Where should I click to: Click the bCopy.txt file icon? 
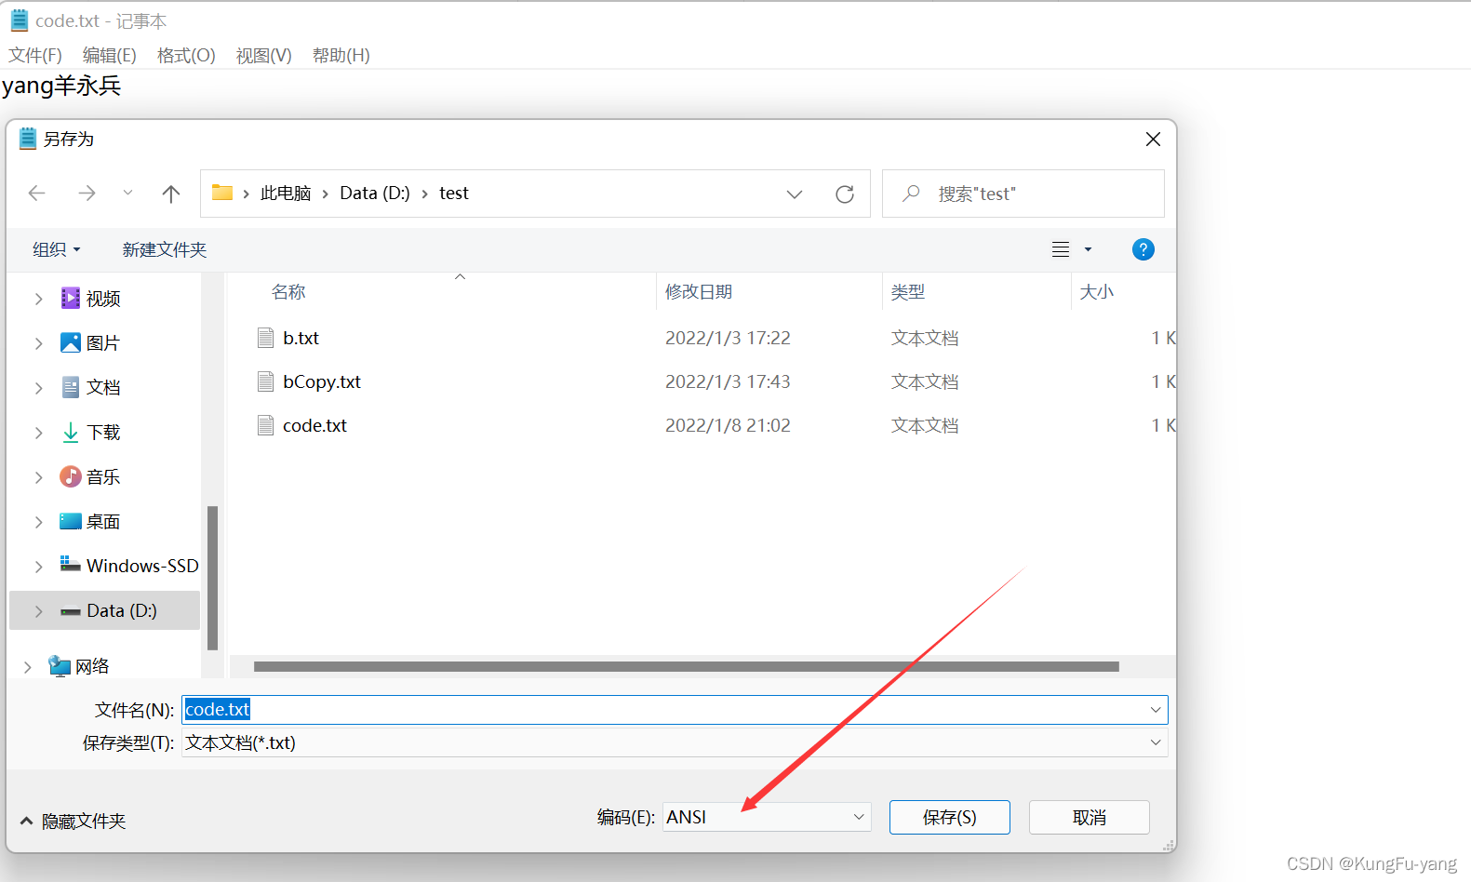265,381
